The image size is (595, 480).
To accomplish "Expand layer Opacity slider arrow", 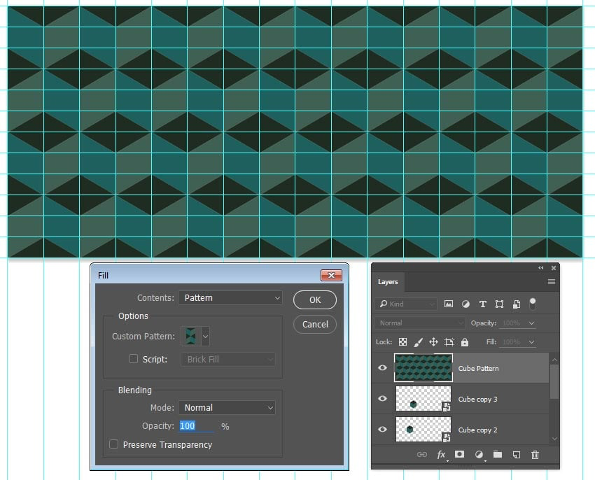I will click(531, 323).
